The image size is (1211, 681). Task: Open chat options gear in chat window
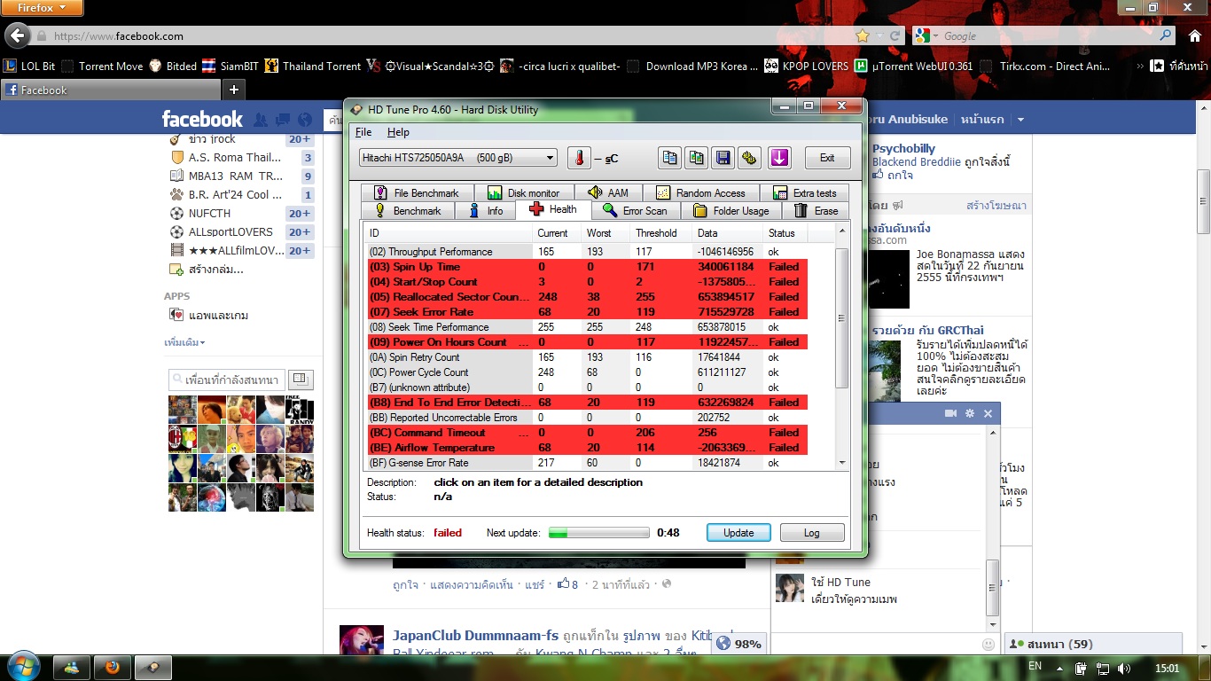click(x=970, y=413)
